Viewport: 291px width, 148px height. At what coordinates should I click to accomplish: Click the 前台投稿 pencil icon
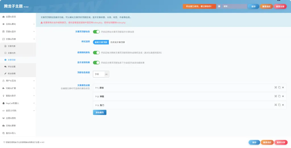(5, 73)
